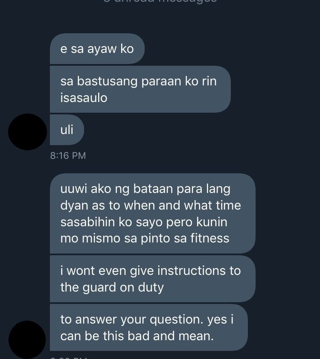Tap the 'sa bastusang paraan ko rin isasaulo' message
Screen dimensions: 320x359
[140, 89]
